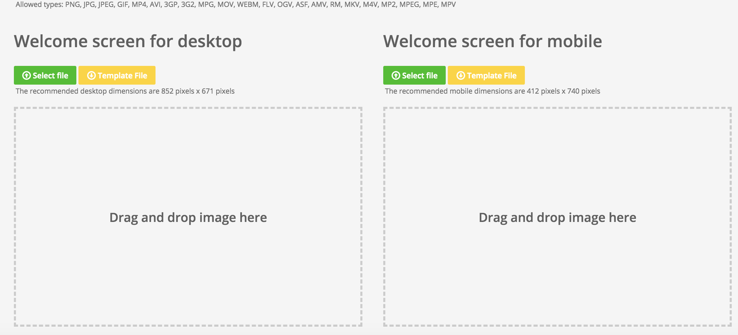Click the mobile drag and drop image area
This screenshot has height=335, width=738.
coord(557,217)
